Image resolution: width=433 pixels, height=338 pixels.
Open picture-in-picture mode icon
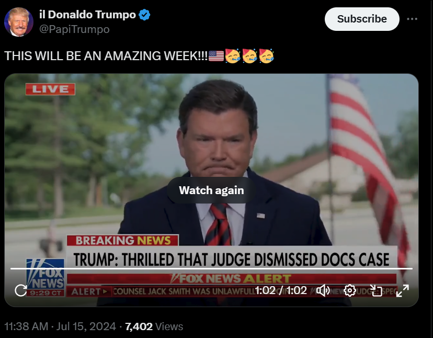pos(376,290)
